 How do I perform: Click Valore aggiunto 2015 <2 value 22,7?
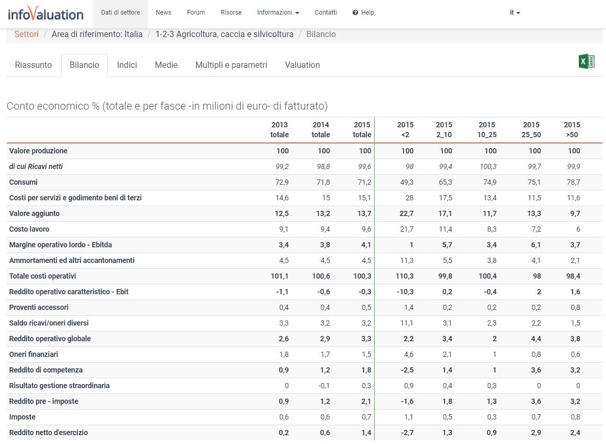tap(406, 213)
